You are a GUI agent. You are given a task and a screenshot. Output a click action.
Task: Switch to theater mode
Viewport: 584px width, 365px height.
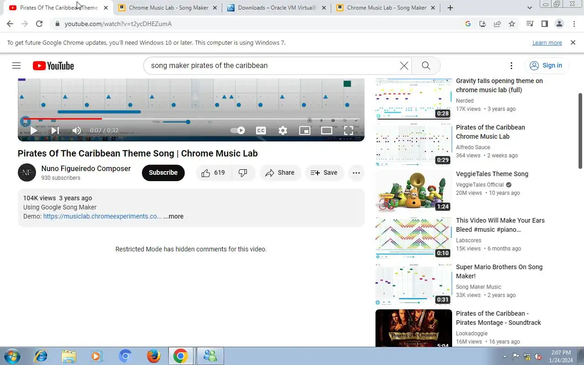[x=327, y=130]
